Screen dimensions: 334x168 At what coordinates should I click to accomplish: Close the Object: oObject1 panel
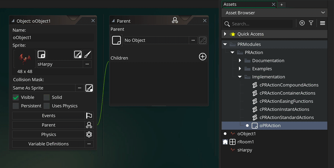pos(93,21)
